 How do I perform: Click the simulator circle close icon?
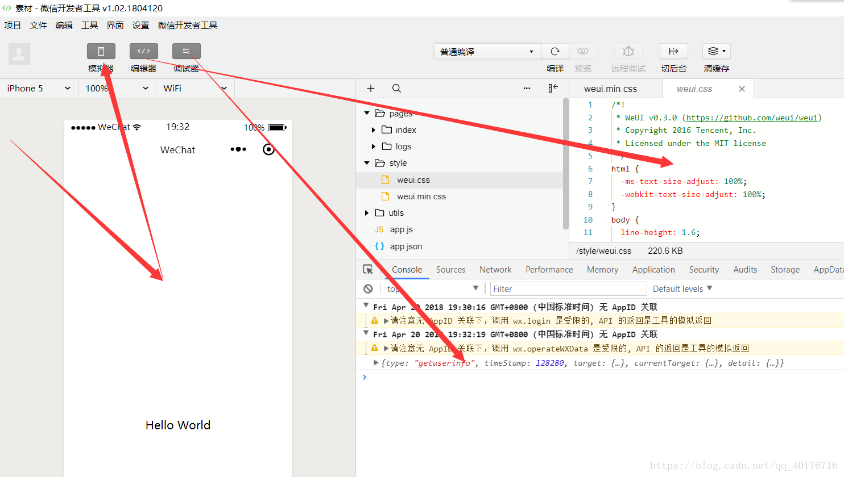[x=268, y=149]
